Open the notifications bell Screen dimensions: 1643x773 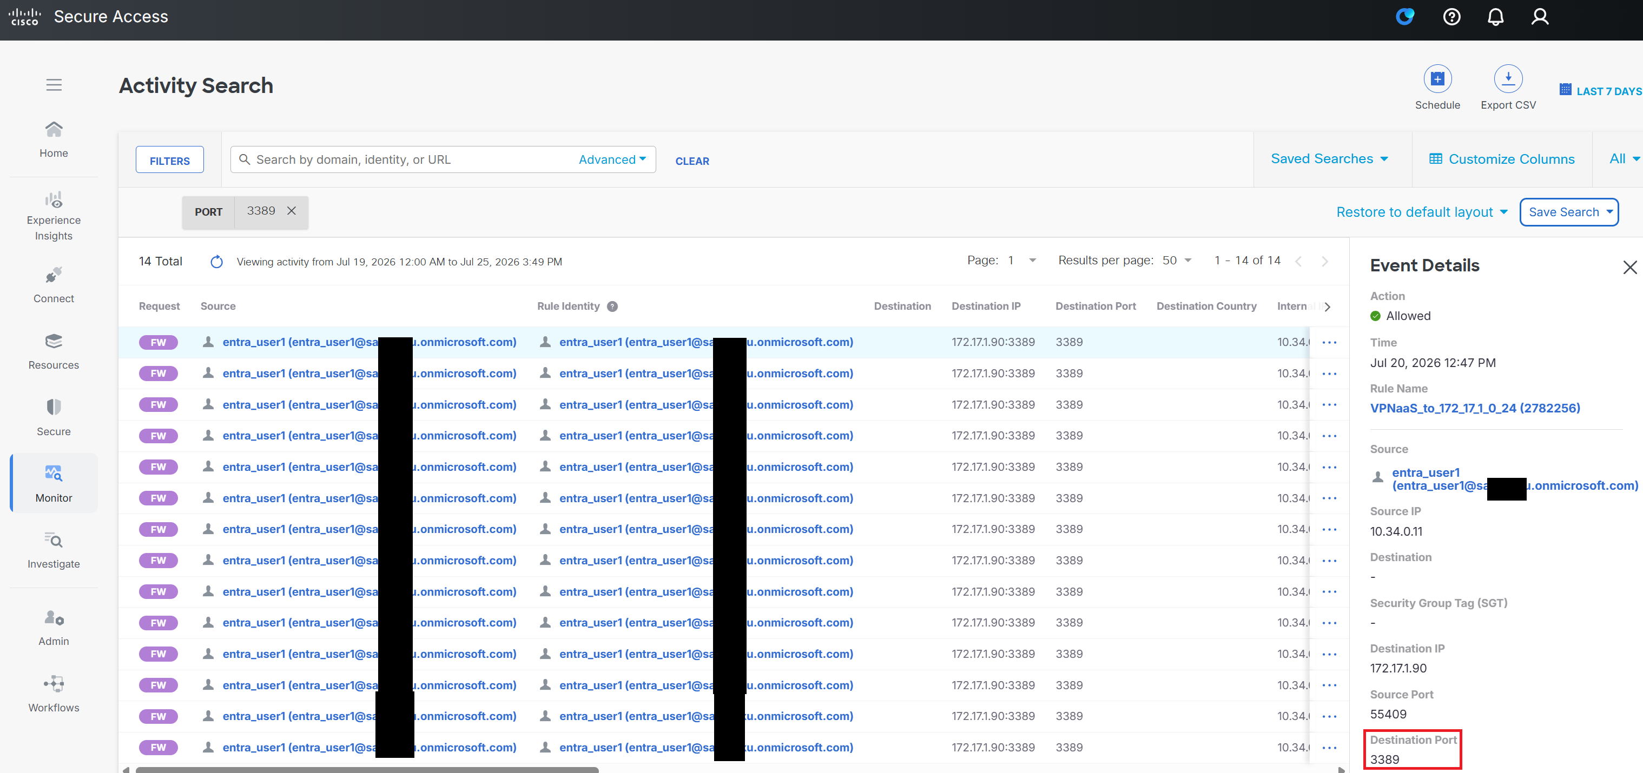[1496, 17]
